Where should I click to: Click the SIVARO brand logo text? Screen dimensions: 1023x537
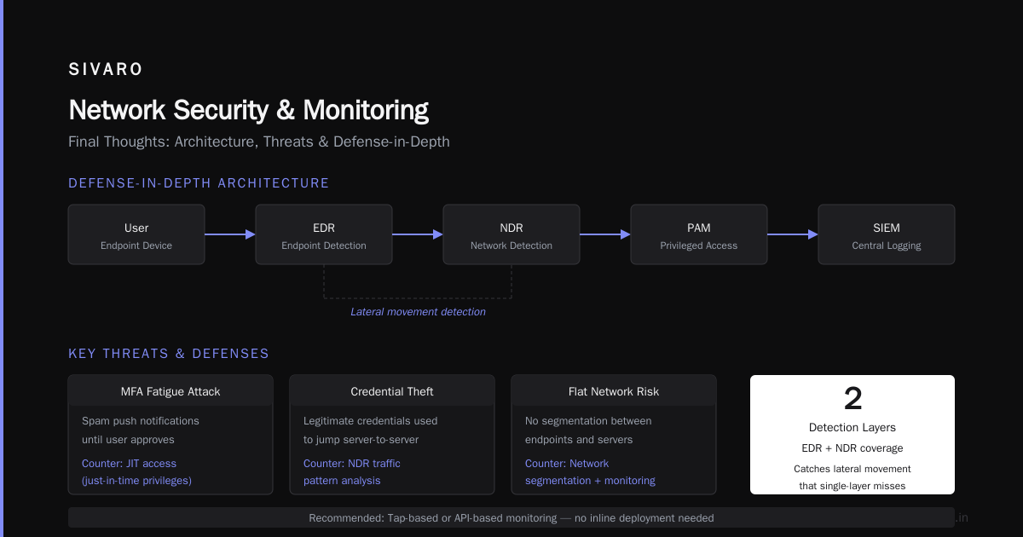[106, 70]
